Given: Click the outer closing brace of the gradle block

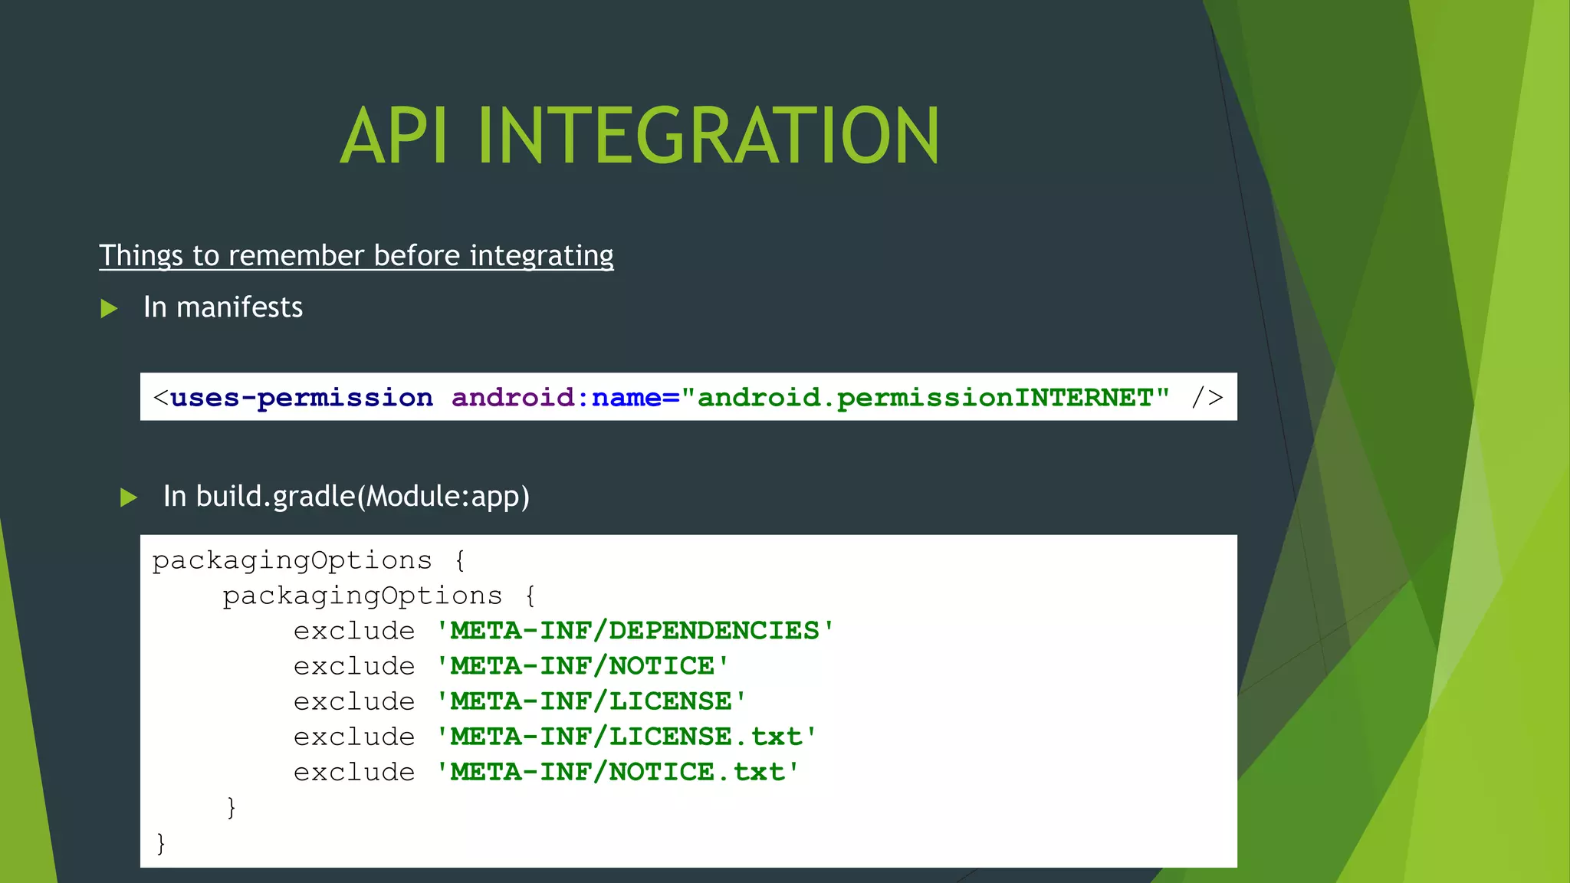Looking at the screenshot, I should (161, 843).
